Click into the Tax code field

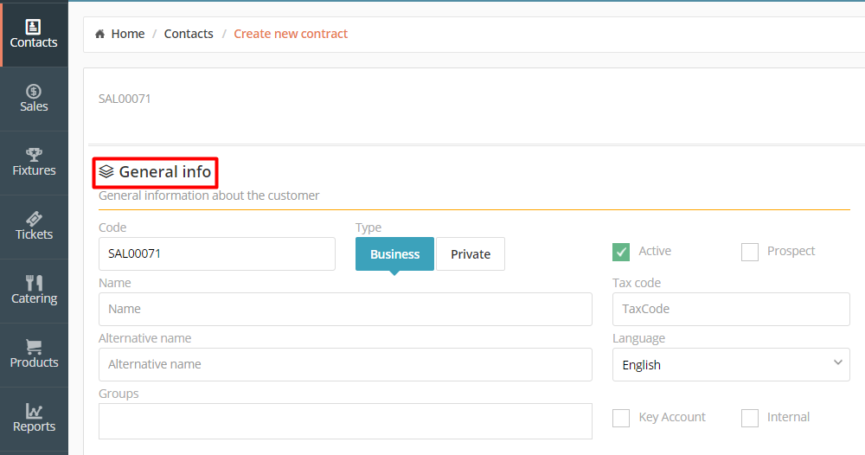click(731, 309)
